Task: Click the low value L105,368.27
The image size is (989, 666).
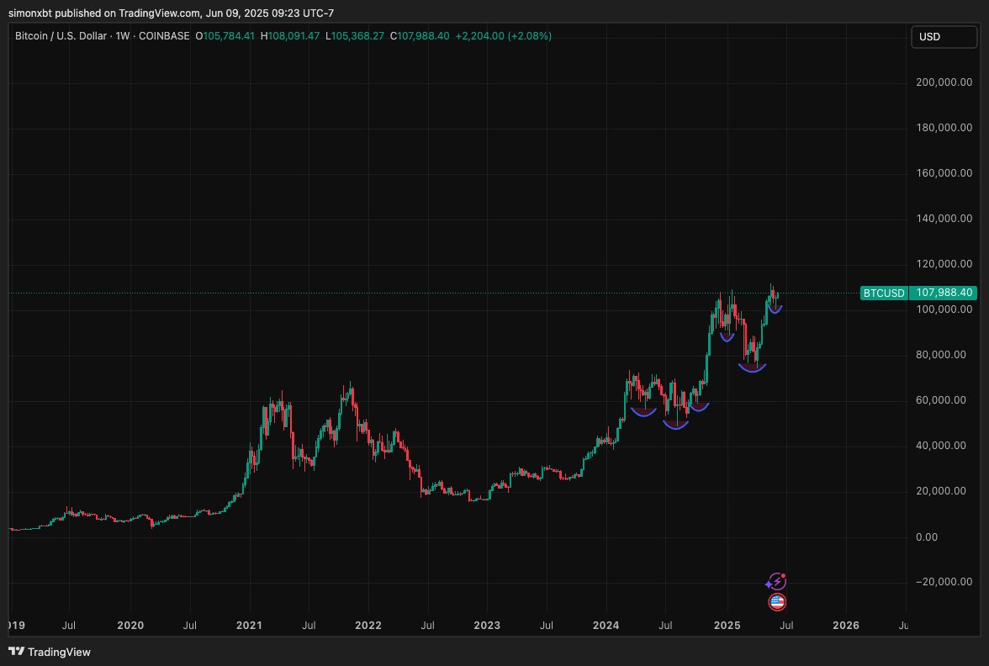Action: 355,36
